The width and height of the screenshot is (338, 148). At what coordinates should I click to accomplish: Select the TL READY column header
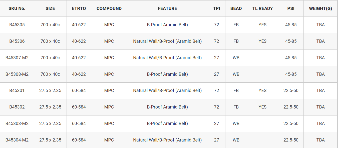[x=262, y=8]
